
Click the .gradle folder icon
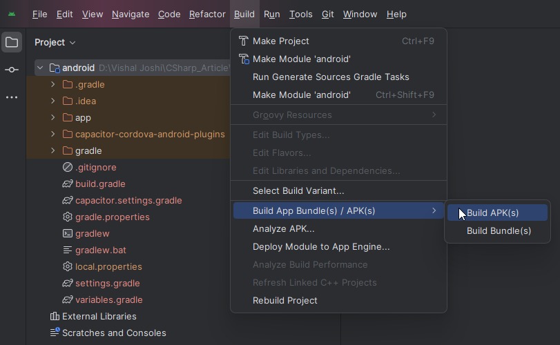[68, 85]
